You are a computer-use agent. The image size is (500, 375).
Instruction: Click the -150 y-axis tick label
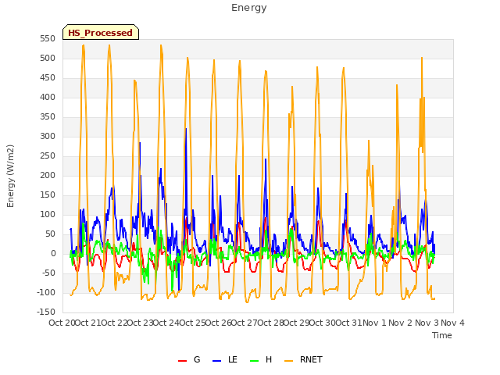[47, 312]
